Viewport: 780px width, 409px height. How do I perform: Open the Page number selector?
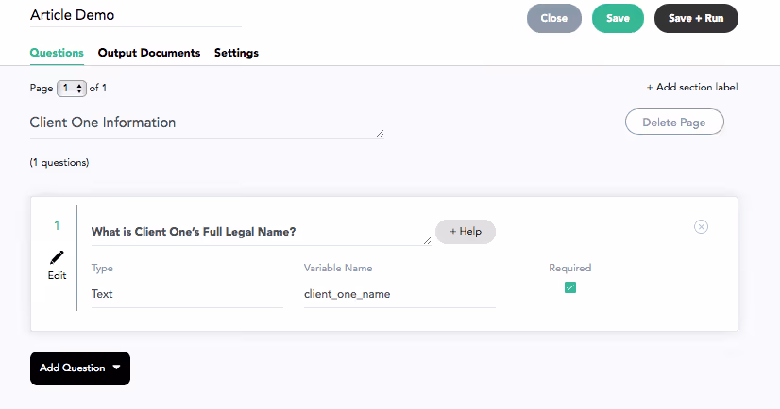pyautogui.click(x=72, y=89)
